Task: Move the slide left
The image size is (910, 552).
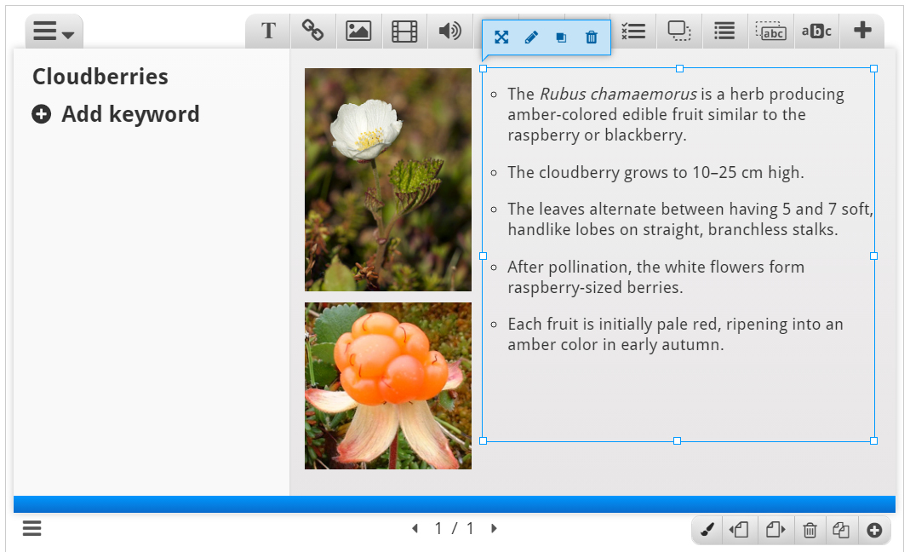Action: point(740,530)
